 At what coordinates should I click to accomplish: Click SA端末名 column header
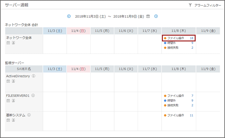click(x=24, y=69)
